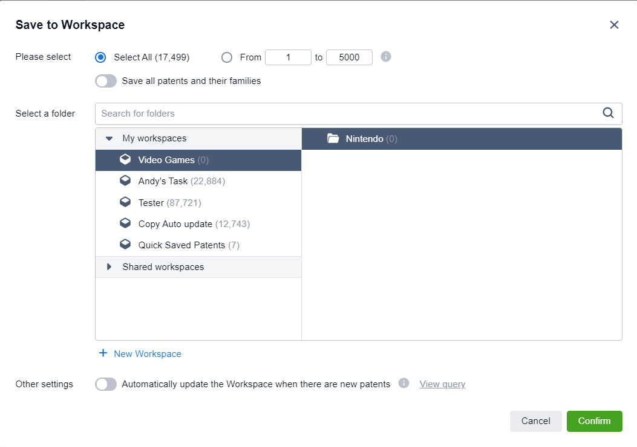Click the plus icon for New Workspace

point(103,353)
